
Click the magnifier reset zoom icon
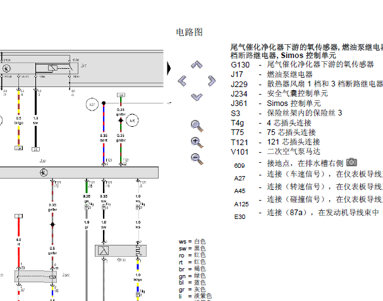197,126
